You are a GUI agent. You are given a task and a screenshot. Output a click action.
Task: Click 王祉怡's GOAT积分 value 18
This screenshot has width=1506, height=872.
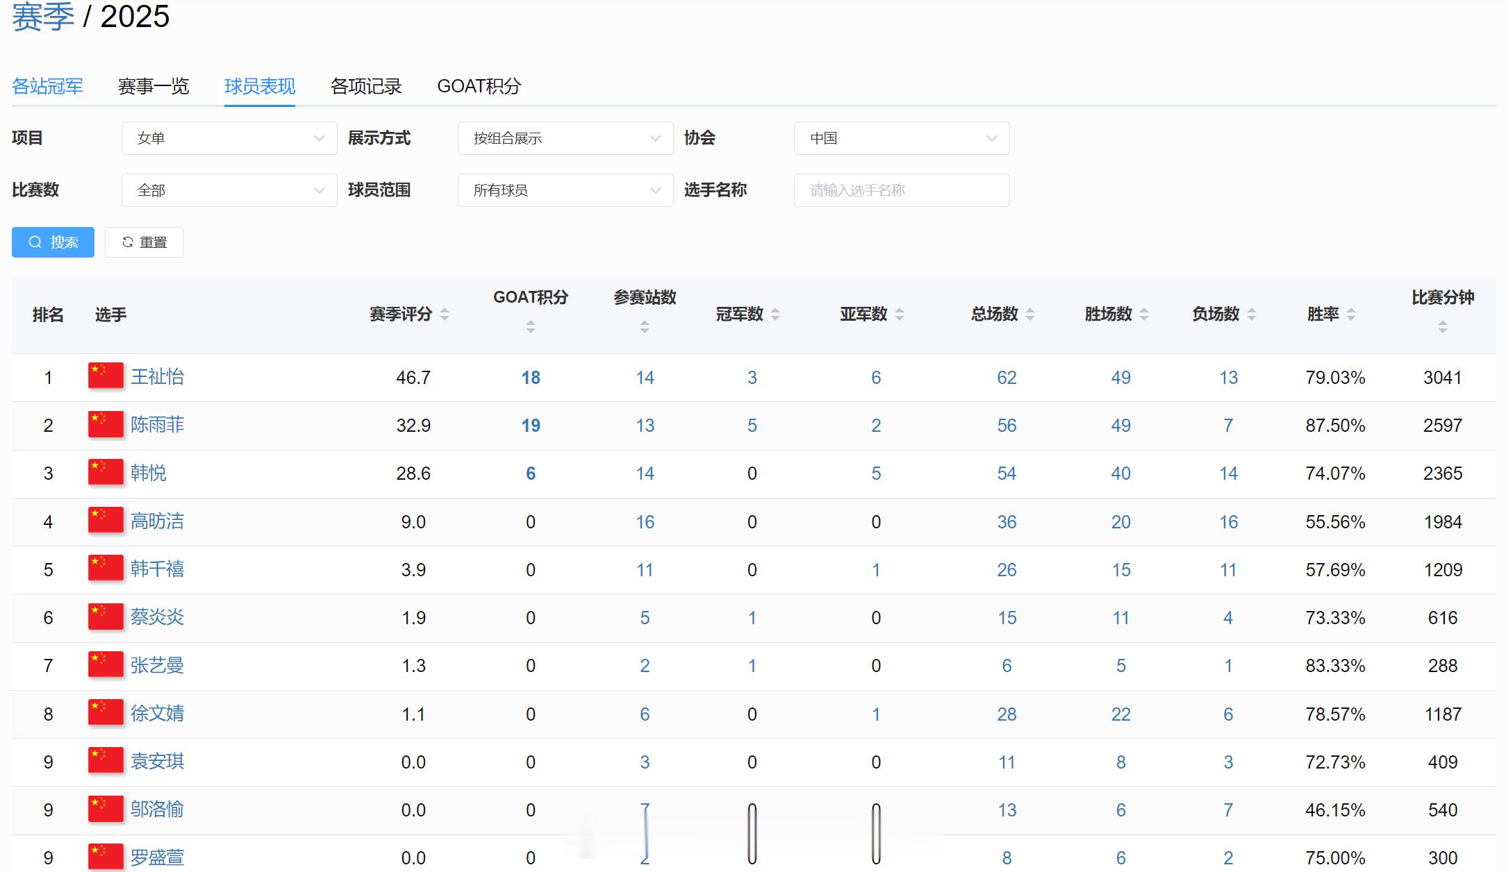pos(530,377)
